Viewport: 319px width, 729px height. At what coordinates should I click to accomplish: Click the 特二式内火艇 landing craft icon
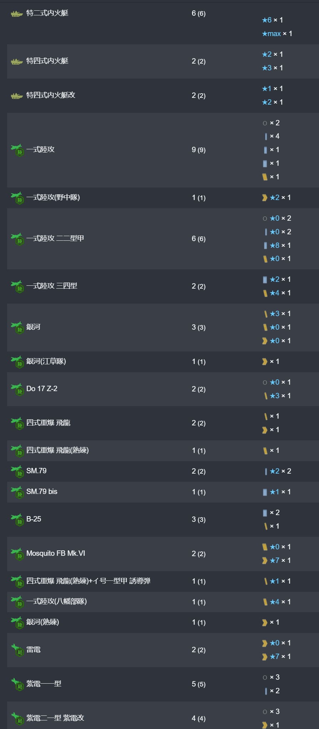tap(17, 14)
